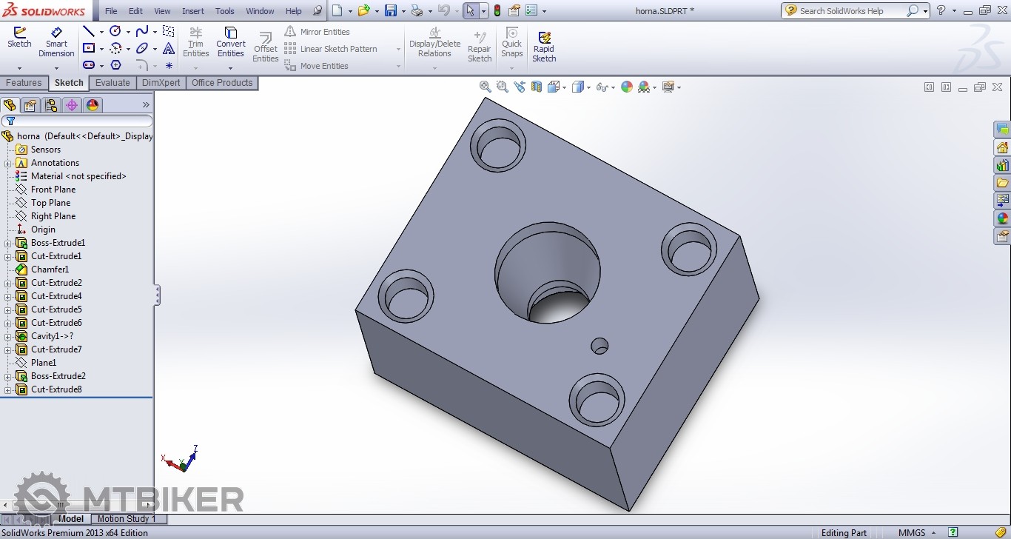Screen dimensions: 1011x539
Task: Open the Display Style dropdown arrow
Action: [588, 87]
